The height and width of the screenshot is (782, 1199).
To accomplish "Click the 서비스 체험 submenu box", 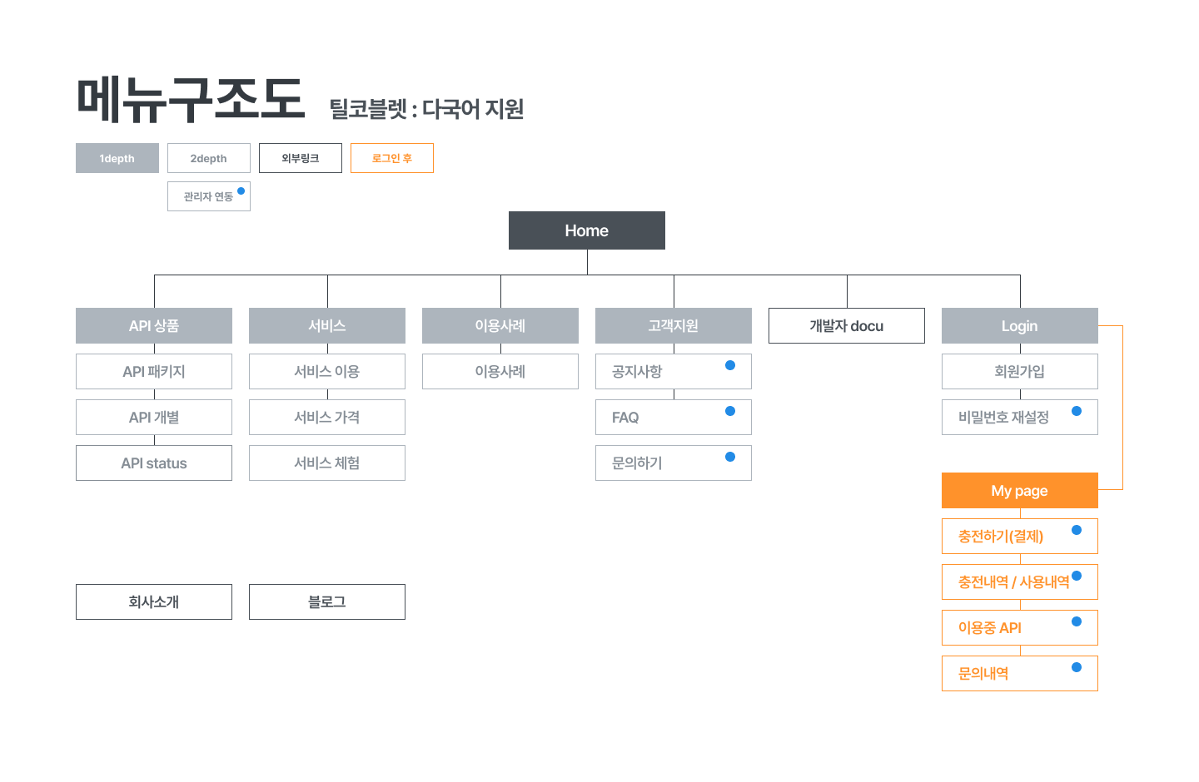I will 327,463.
